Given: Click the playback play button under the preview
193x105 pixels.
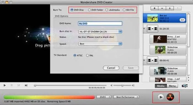Looking at the screenshot, I should click(x=5, y=85).
